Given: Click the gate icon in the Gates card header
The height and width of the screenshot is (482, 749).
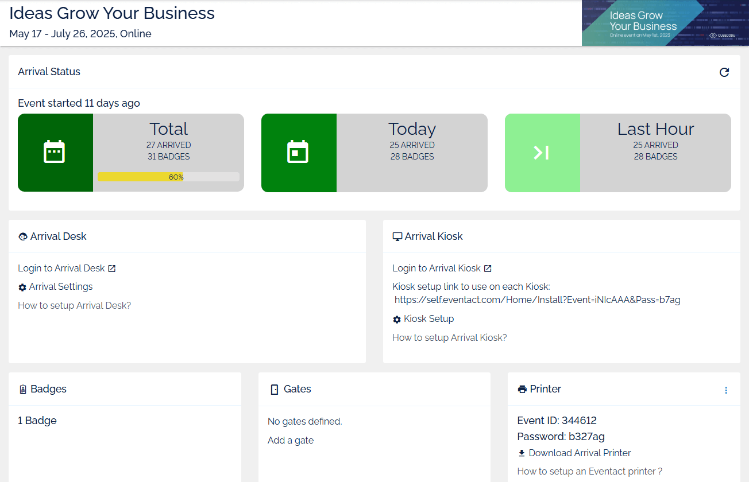Looking at the screenshot, I should [273, 389].
